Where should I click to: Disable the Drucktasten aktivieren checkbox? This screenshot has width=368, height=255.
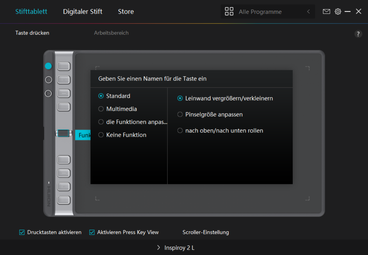[x=22, y=232]
